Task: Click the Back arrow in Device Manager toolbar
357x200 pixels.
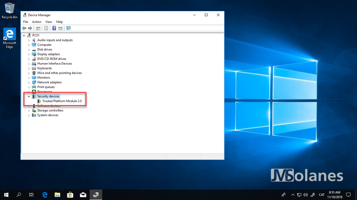Action: coord(24,28)
